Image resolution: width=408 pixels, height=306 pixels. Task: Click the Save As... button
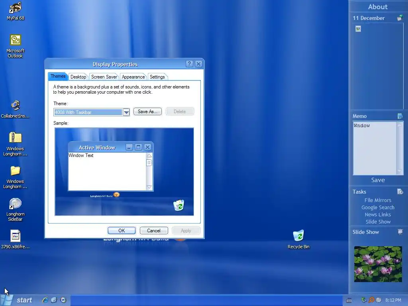click(147, 112)
